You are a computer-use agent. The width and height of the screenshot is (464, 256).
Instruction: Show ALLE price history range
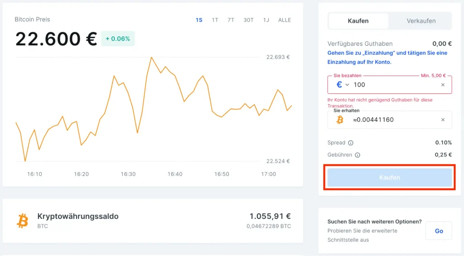click(x=285, y=20)
